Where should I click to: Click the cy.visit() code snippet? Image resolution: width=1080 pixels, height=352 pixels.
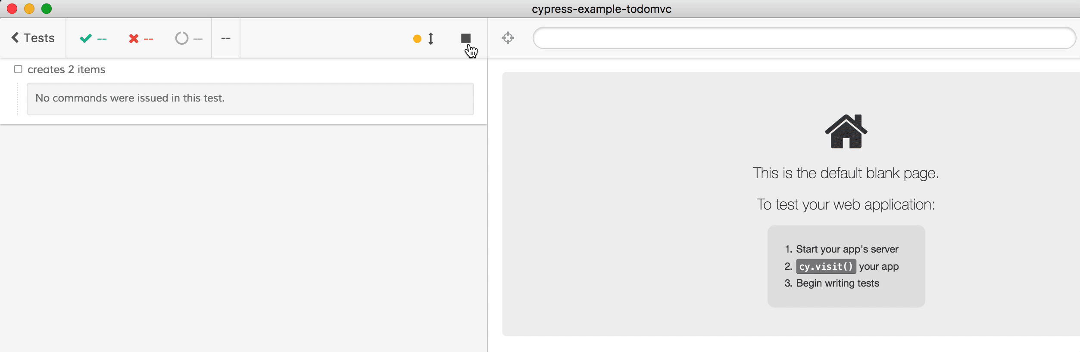point(825,266)
